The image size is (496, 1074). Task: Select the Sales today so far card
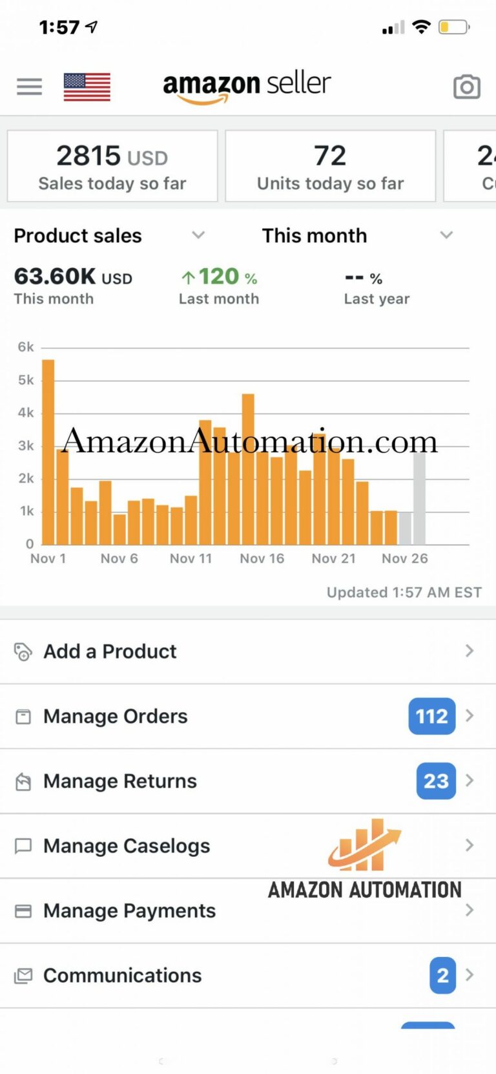tap(112, 167)
